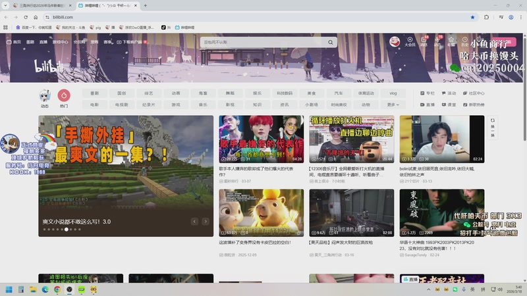
Task: Click the Chrome icon in the taskbar
Action: [57, 289]
